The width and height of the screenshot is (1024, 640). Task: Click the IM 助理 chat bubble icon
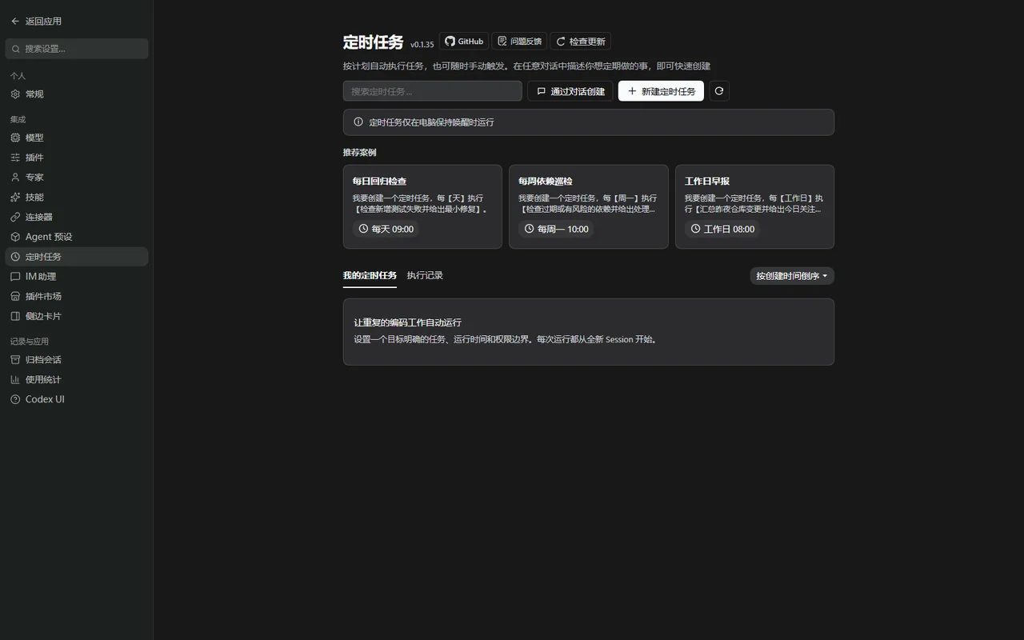[x=15, y=277]
